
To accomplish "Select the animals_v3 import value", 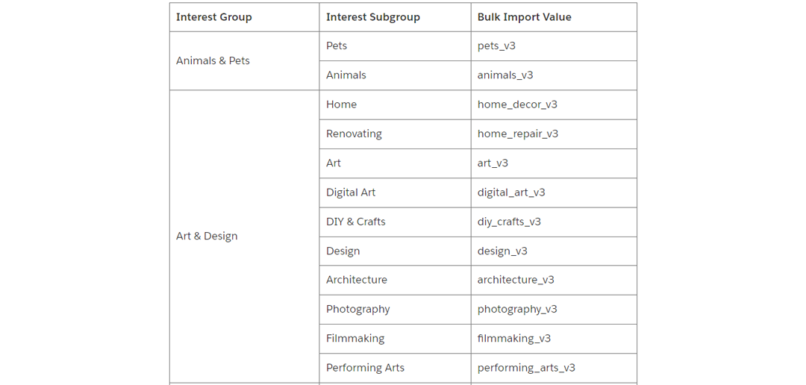I will (x=505, y=75).
